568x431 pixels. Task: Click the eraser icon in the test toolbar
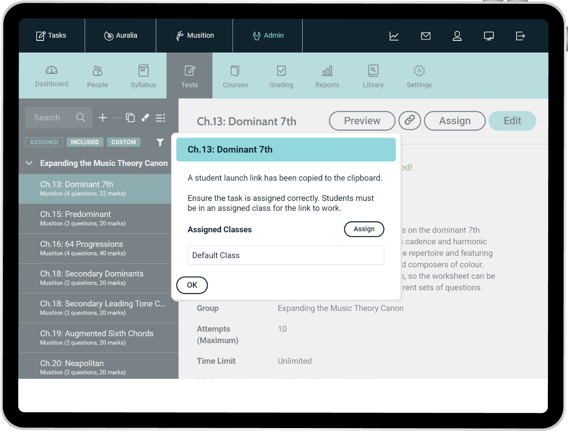pyautogui.click(x=145, y=118)
